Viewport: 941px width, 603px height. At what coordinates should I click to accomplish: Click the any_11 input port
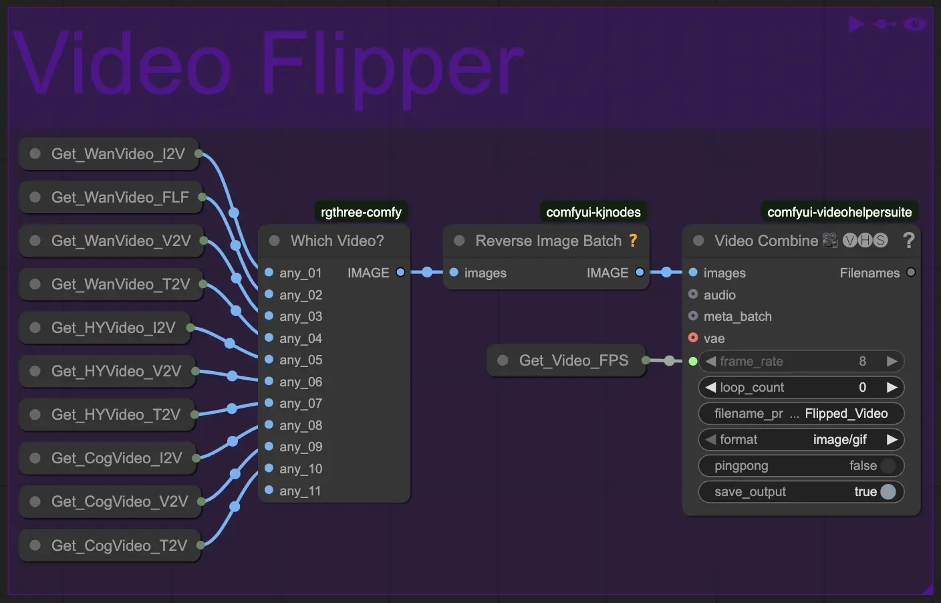coord(269,490)
